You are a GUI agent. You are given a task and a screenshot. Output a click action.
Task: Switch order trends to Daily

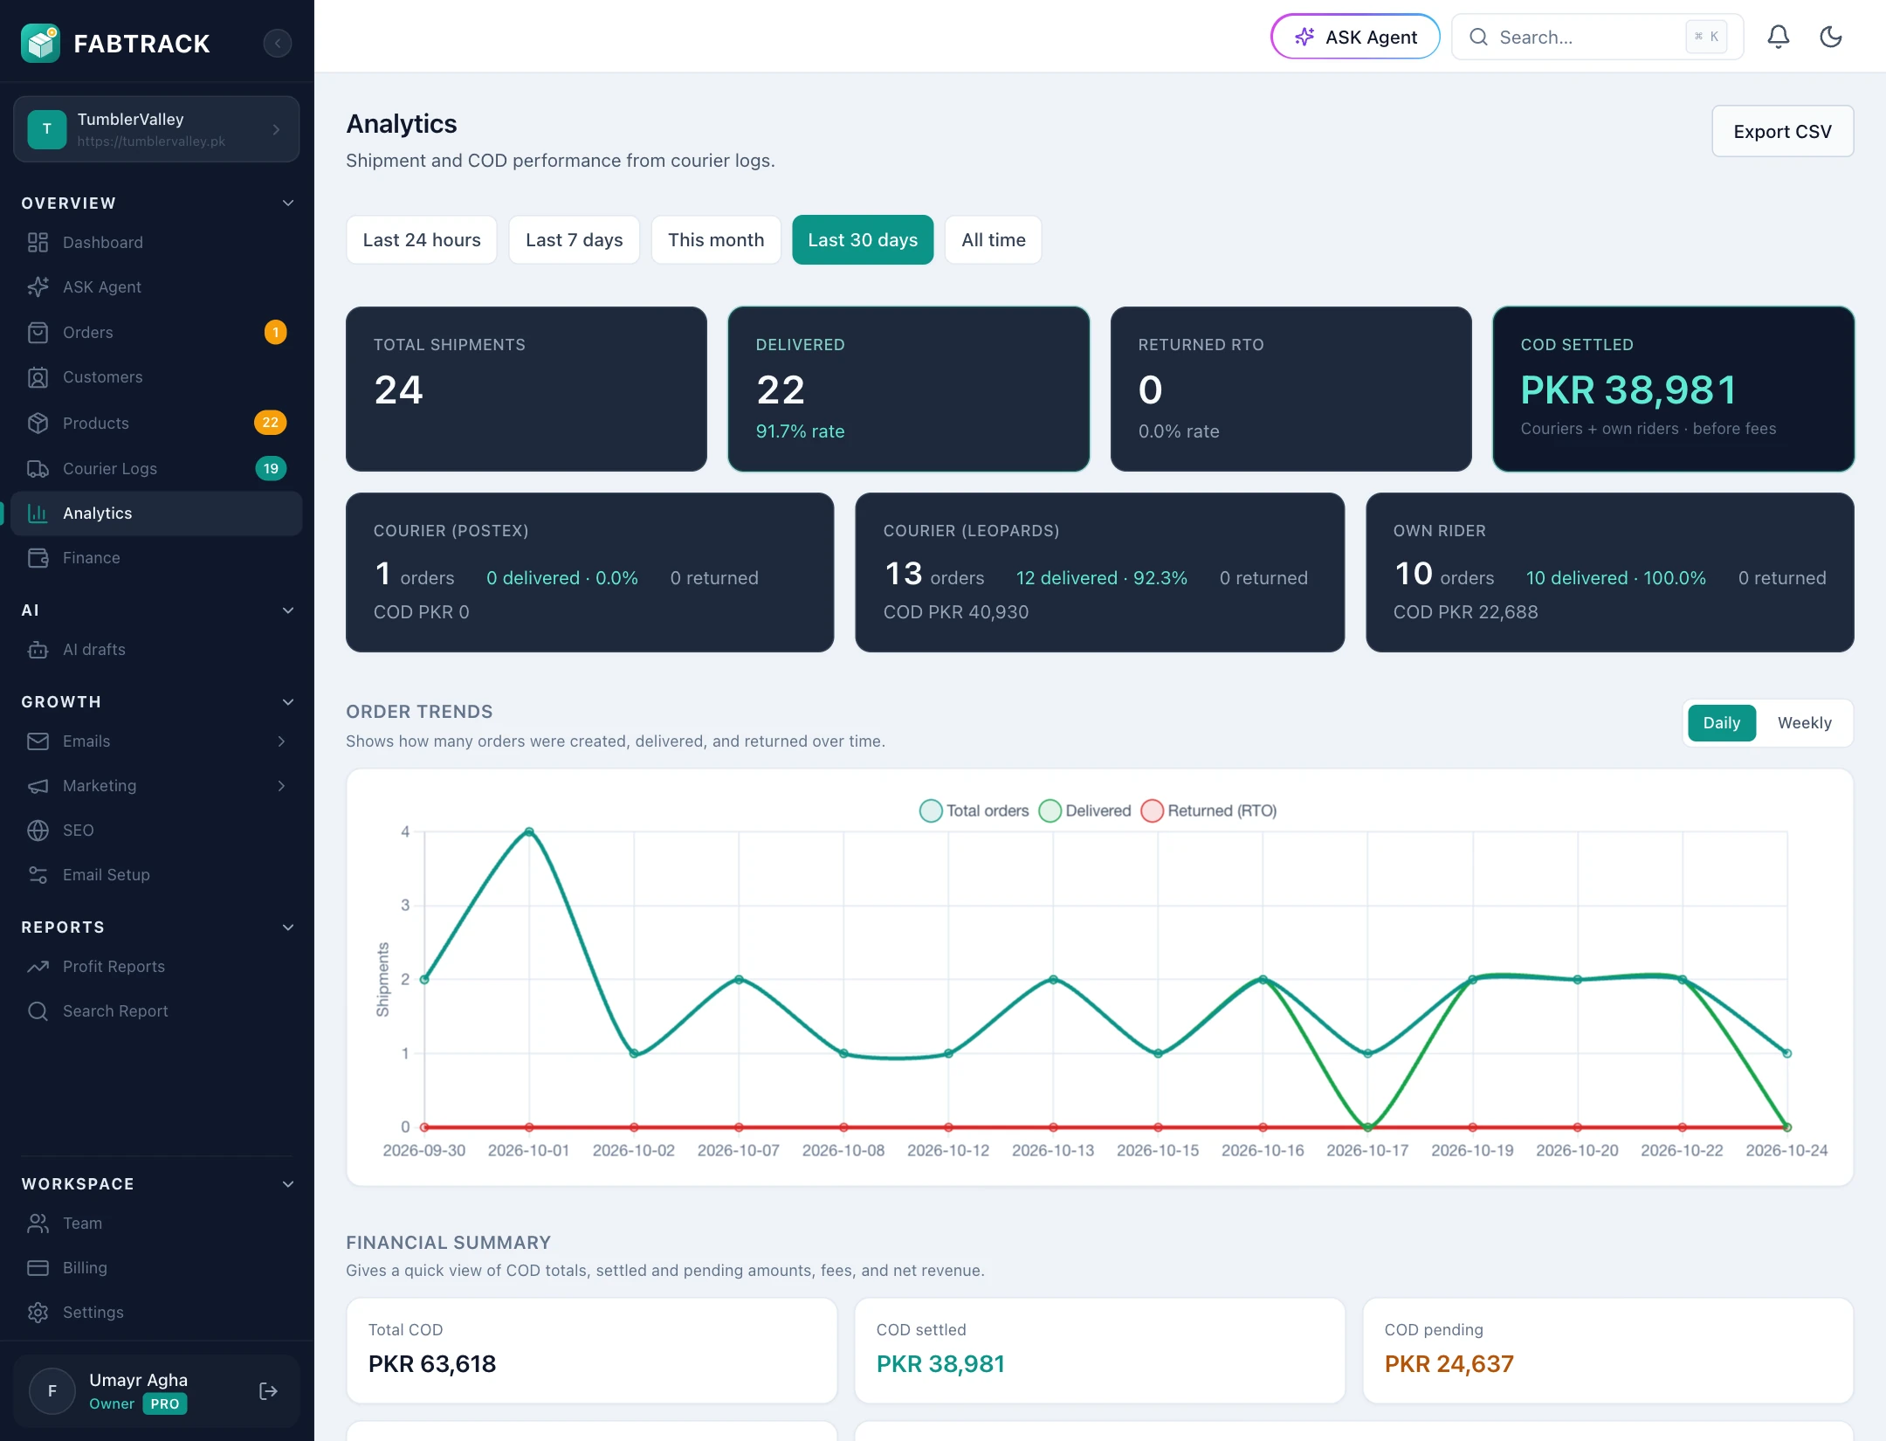[1721, 723]
